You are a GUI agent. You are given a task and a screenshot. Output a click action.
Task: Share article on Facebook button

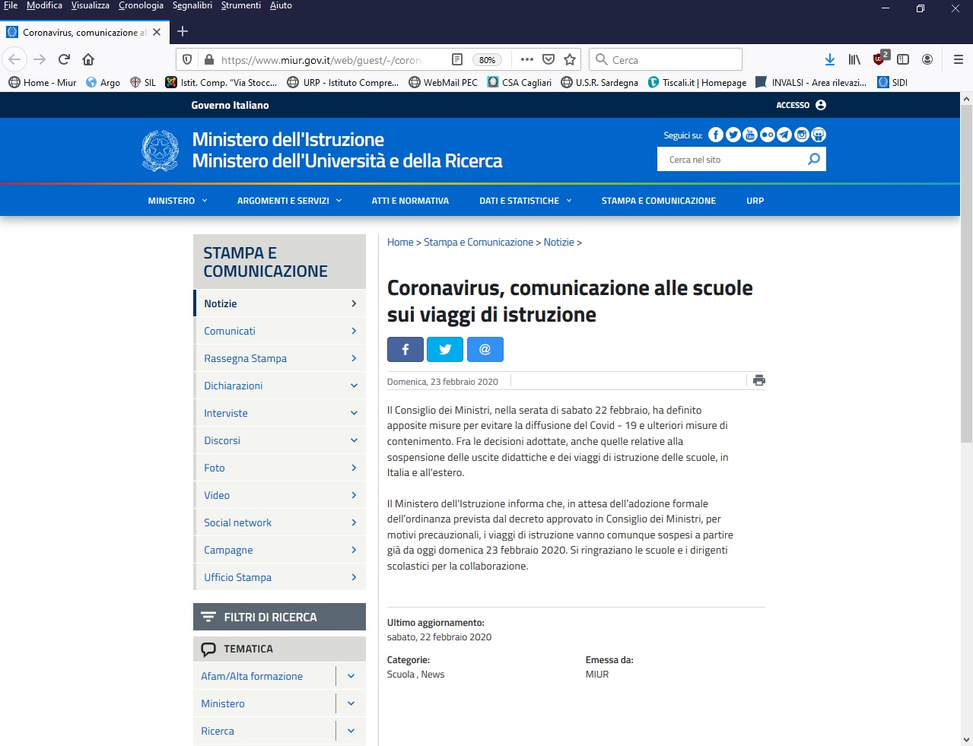click(405, 349)
